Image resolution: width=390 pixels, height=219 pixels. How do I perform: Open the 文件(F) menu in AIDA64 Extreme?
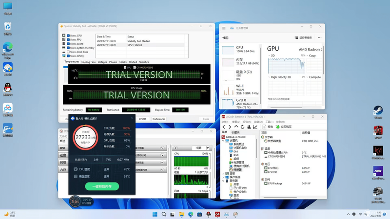[x=225, y=122]
